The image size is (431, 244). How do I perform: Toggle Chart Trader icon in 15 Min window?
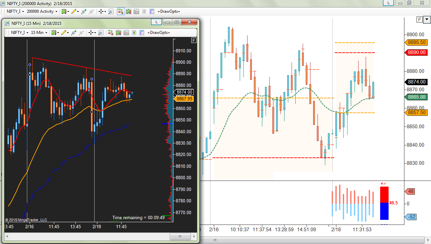[x=110, y=33]
